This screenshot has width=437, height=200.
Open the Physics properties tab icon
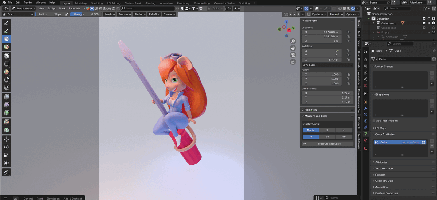366,121
